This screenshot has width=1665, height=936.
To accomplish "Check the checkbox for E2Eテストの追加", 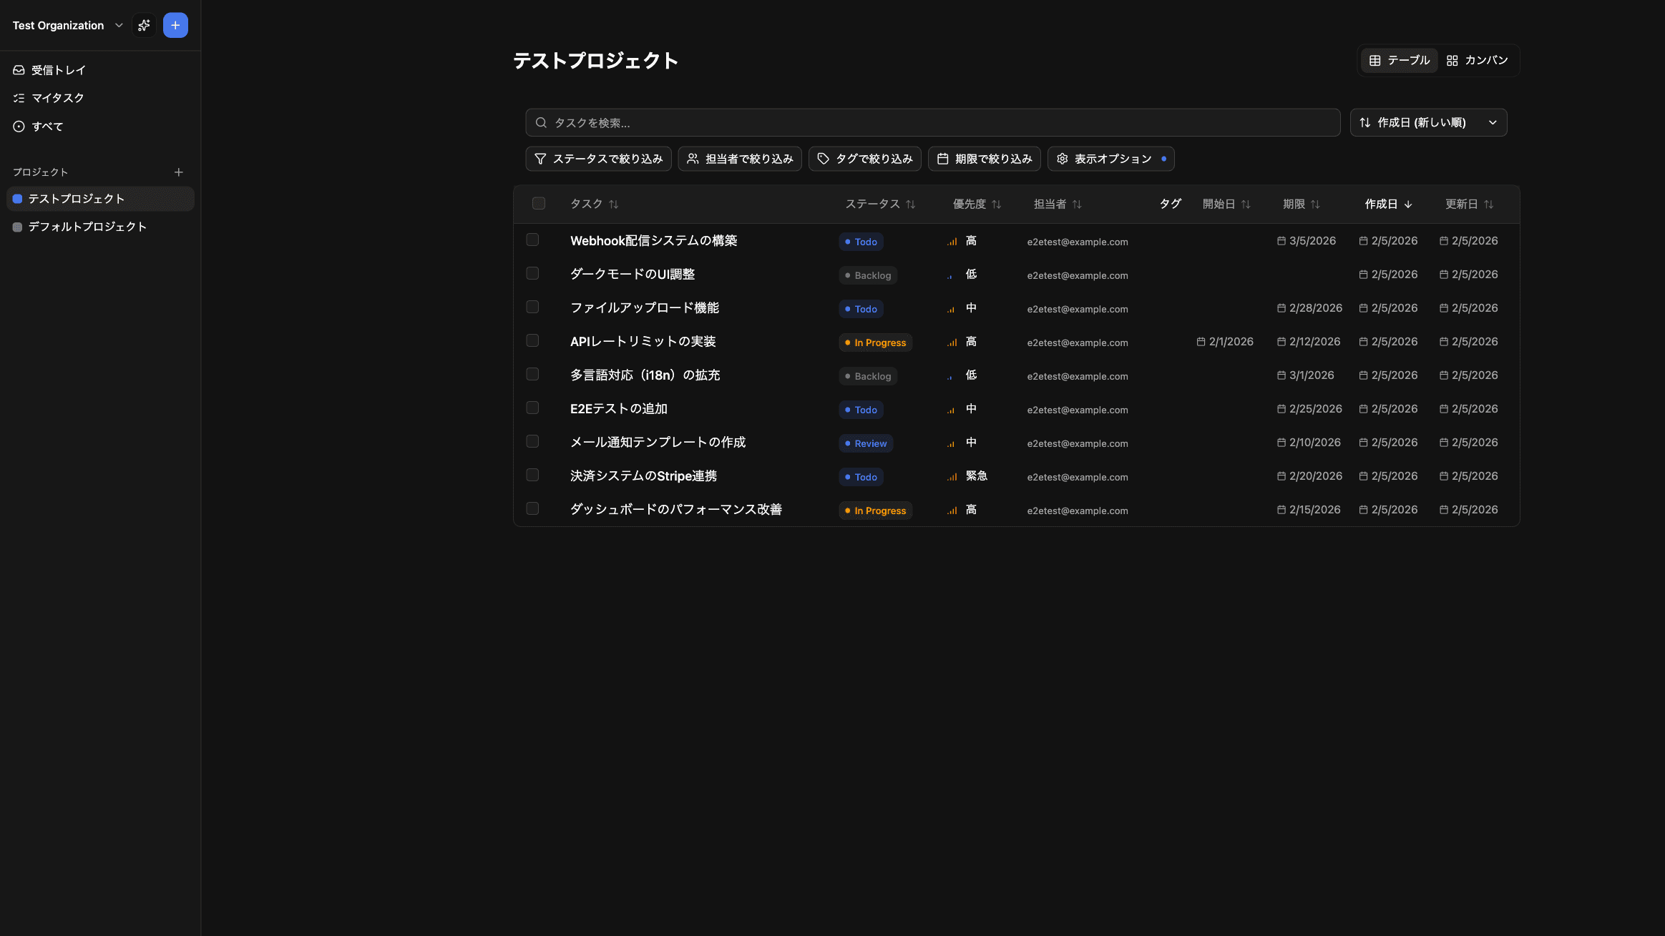I will coord(532,407).
